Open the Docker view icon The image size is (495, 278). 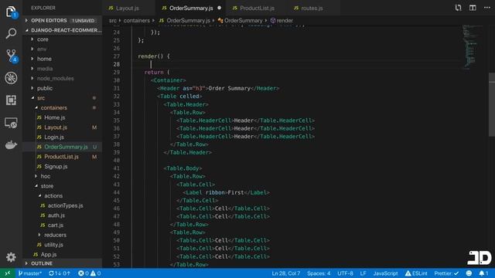tap(11, 144)
